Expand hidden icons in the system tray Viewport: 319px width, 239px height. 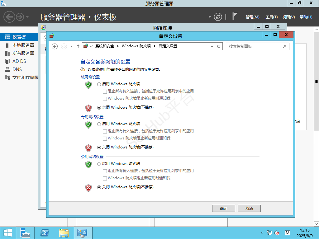click(x=262, y=232)
